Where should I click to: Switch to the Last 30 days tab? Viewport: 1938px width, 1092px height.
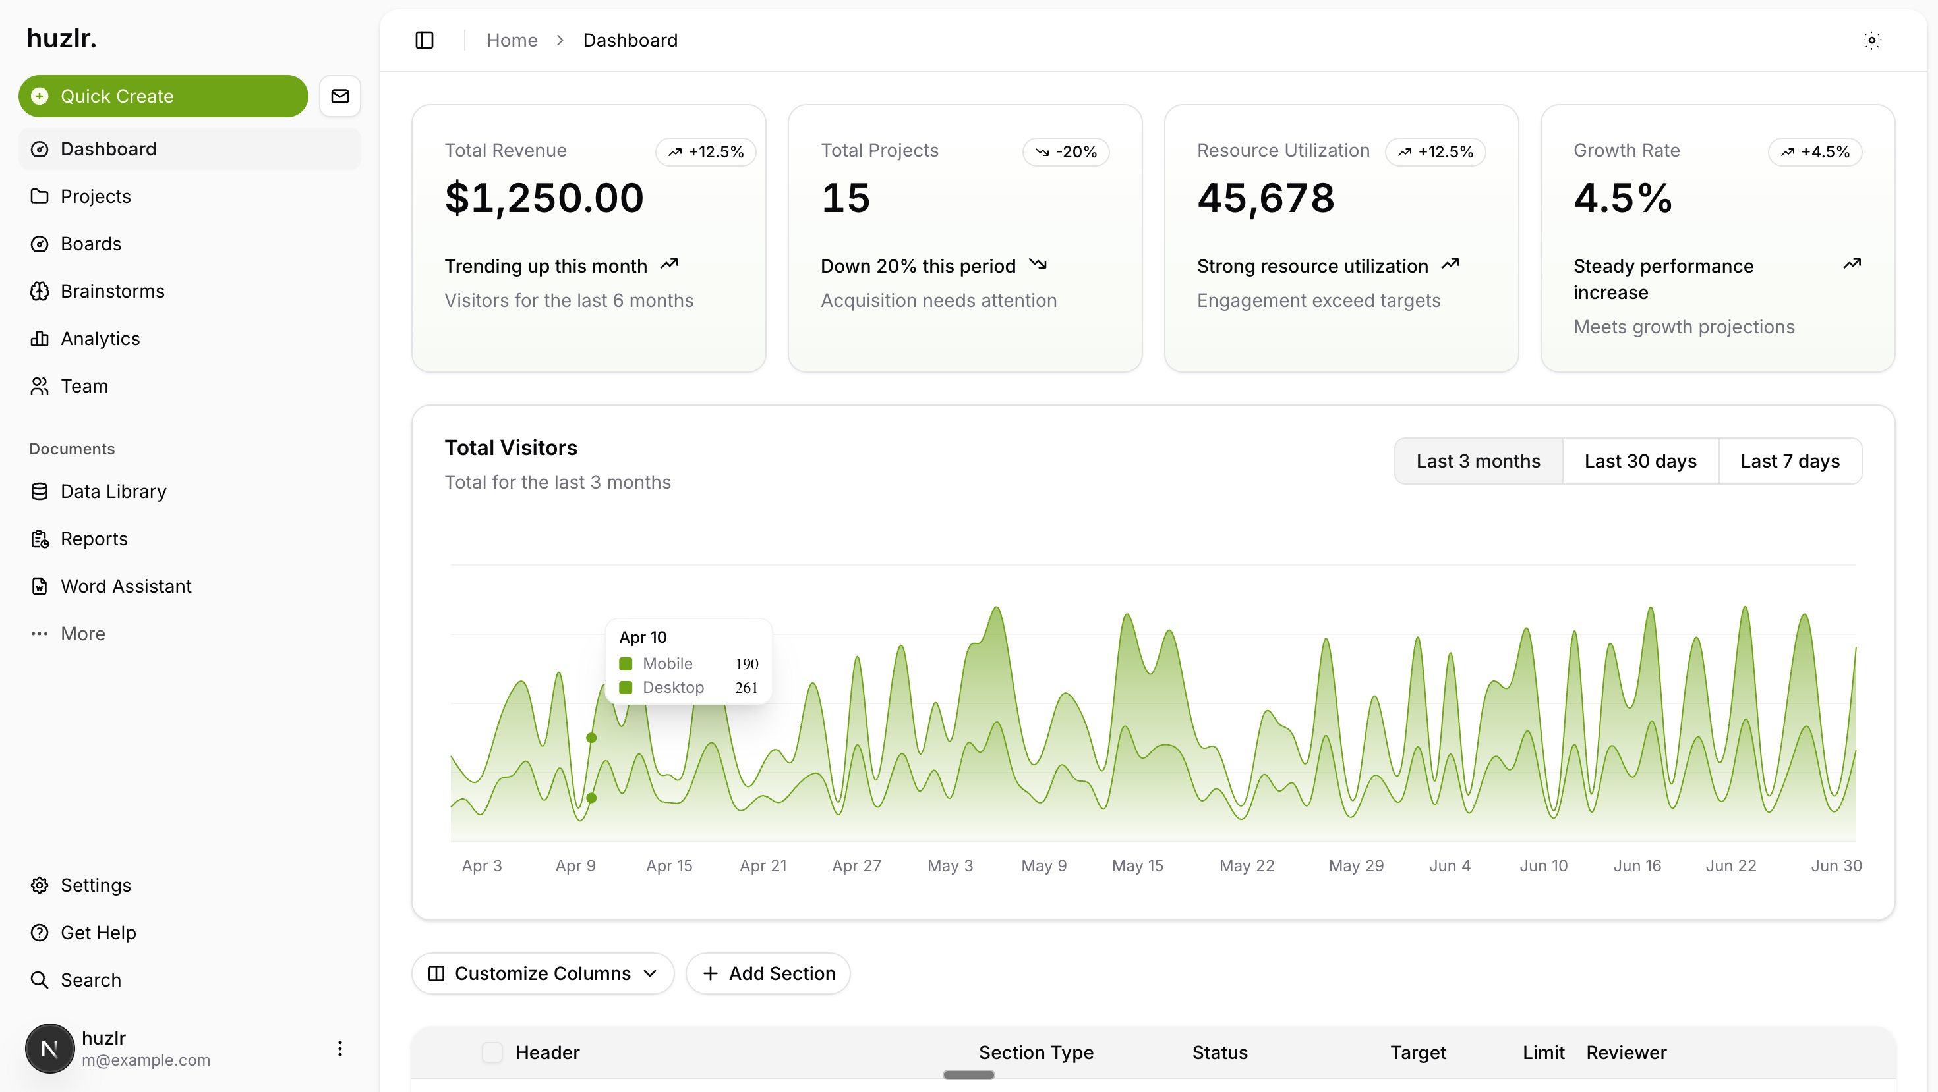1640,460
